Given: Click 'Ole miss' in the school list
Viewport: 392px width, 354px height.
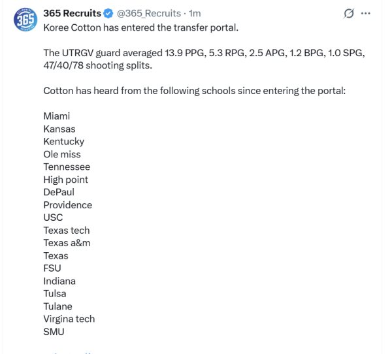Looking at the screenshot, I should click(62, 154).
